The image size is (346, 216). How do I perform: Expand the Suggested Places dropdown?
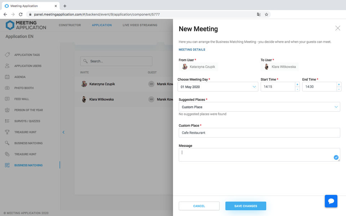click(259, 107)
